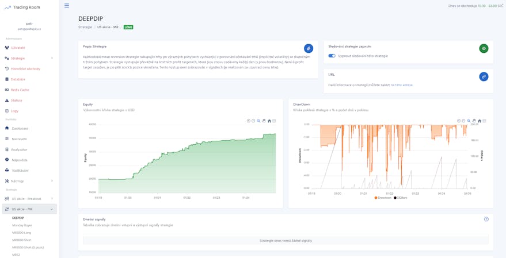Screen dimensions: 506x258
Task: Click the green eye tracking icon
Action: point(484,48)
